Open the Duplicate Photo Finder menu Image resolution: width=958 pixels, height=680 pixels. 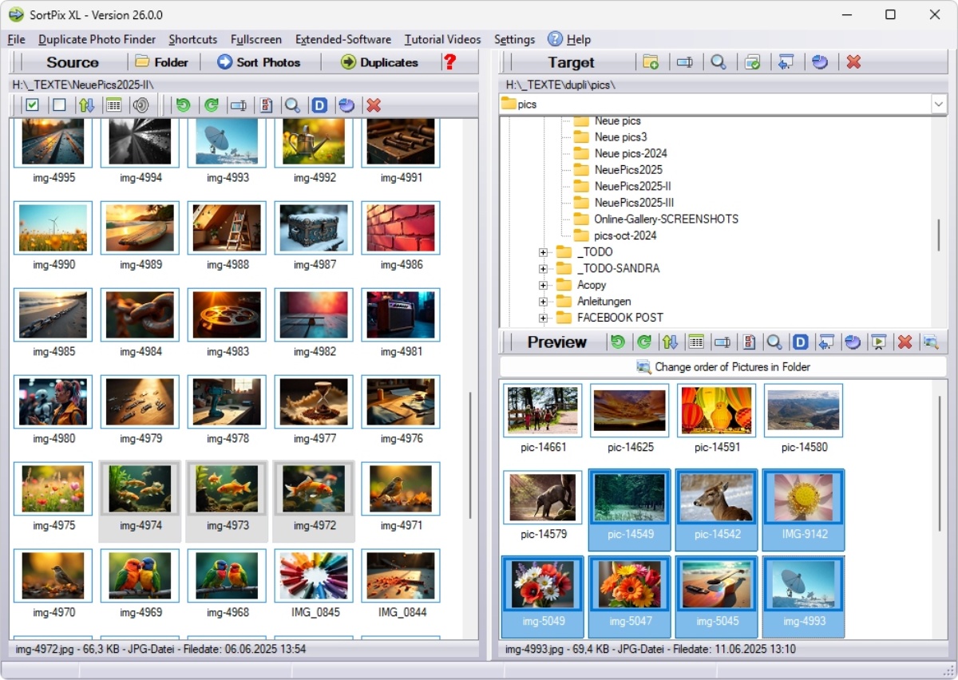(97, 39)
